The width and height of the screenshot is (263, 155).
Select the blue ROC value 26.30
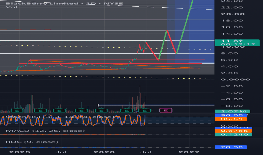[x=231, y=147]
